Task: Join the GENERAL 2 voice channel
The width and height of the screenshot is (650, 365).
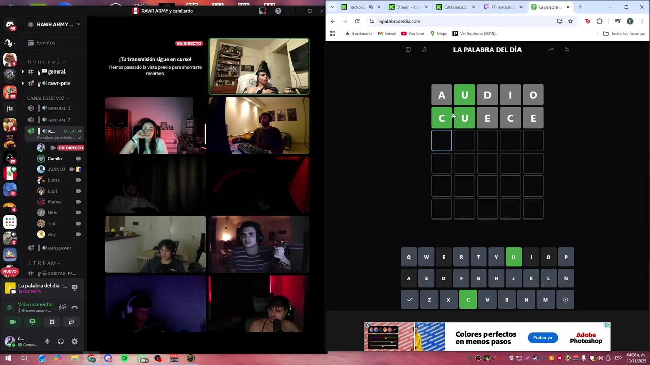Action: pyautogui.click(x=53, y=120)
